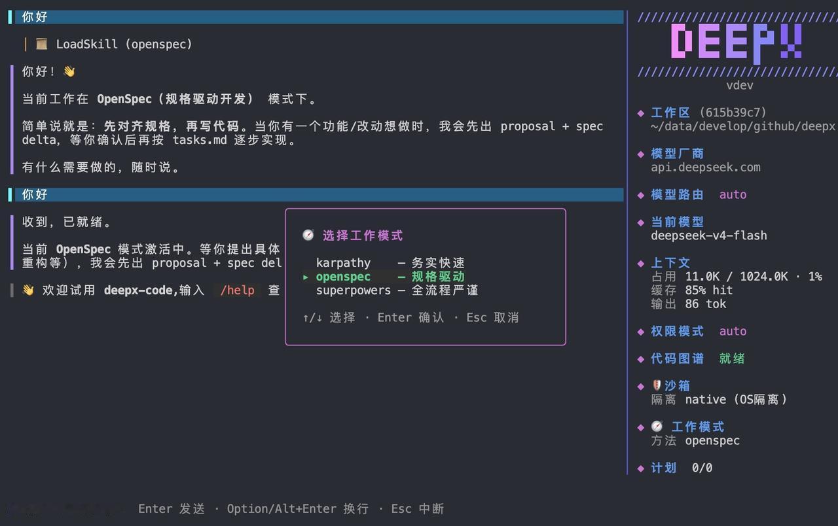This screenshot has width=838, height=526.
Task: Click the diamond bullet beside 模型路由
Action: [x=641, y=195]
